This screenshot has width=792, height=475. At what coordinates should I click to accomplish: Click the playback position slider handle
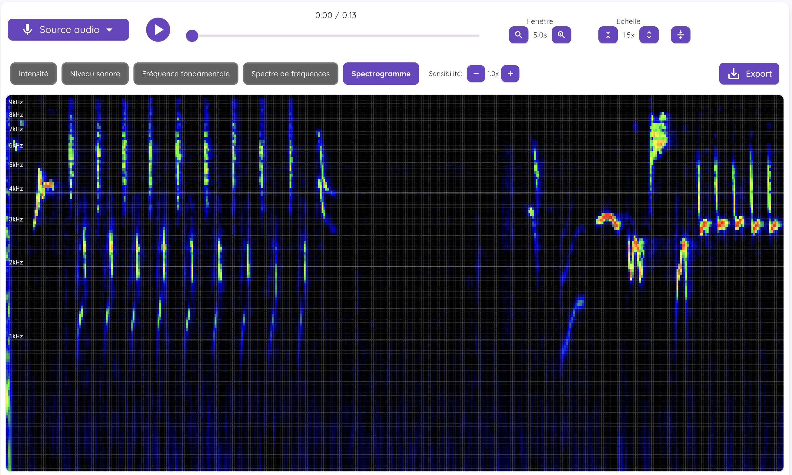[192, 35]
